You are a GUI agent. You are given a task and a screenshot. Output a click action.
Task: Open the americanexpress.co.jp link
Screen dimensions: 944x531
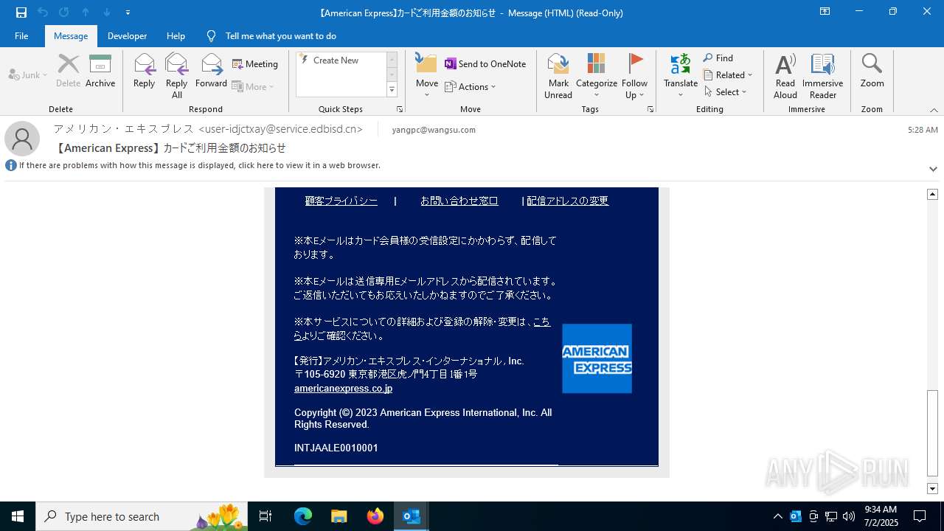tap(343, 389)
